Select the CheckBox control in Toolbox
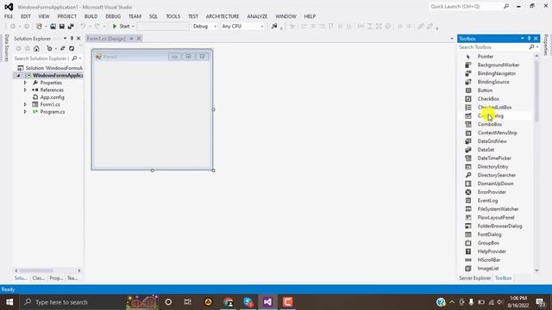The height and width of the screenshot is (310, 552). pyautogui.click(x=488, y=99)
